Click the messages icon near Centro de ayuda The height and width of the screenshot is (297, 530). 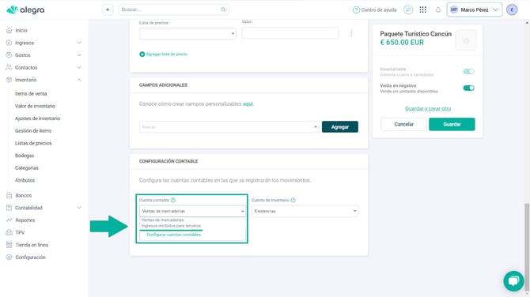pos(408,9)
